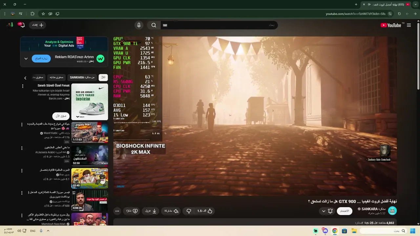Open options for Nike ad card
This screenshot has height=236, width=420.
click(x=23, y=86)
